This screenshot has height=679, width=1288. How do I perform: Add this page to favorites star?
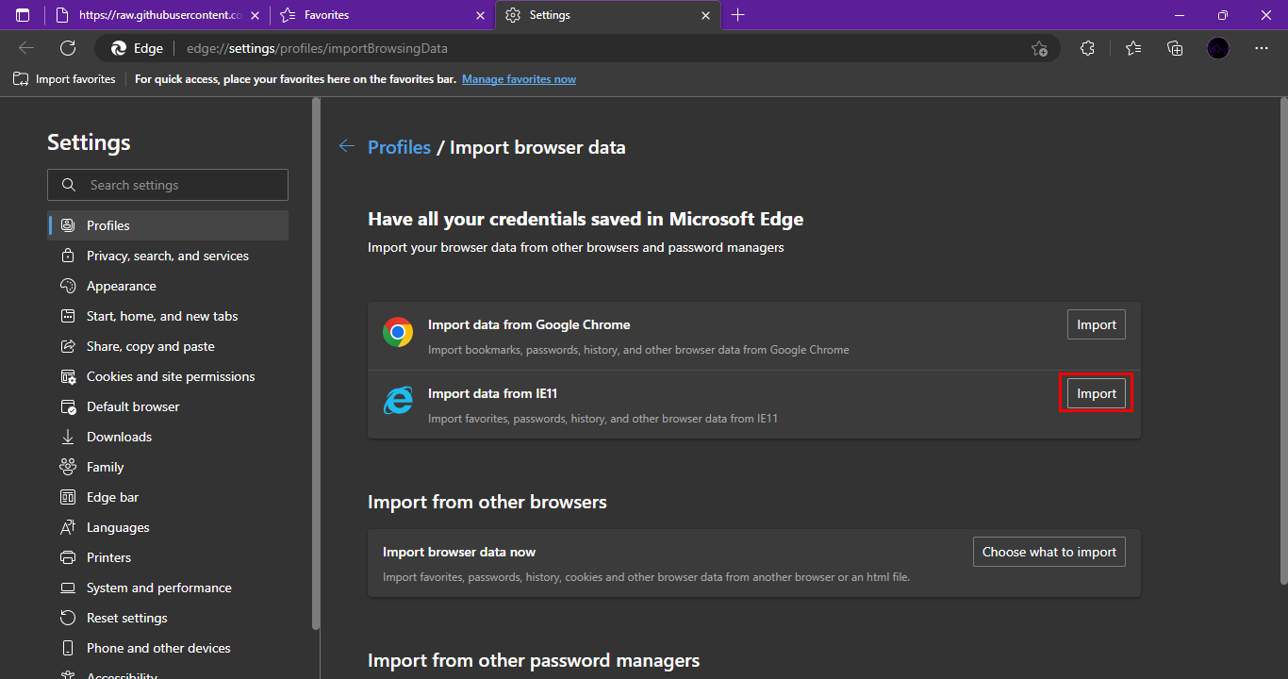pos(1039,48)
